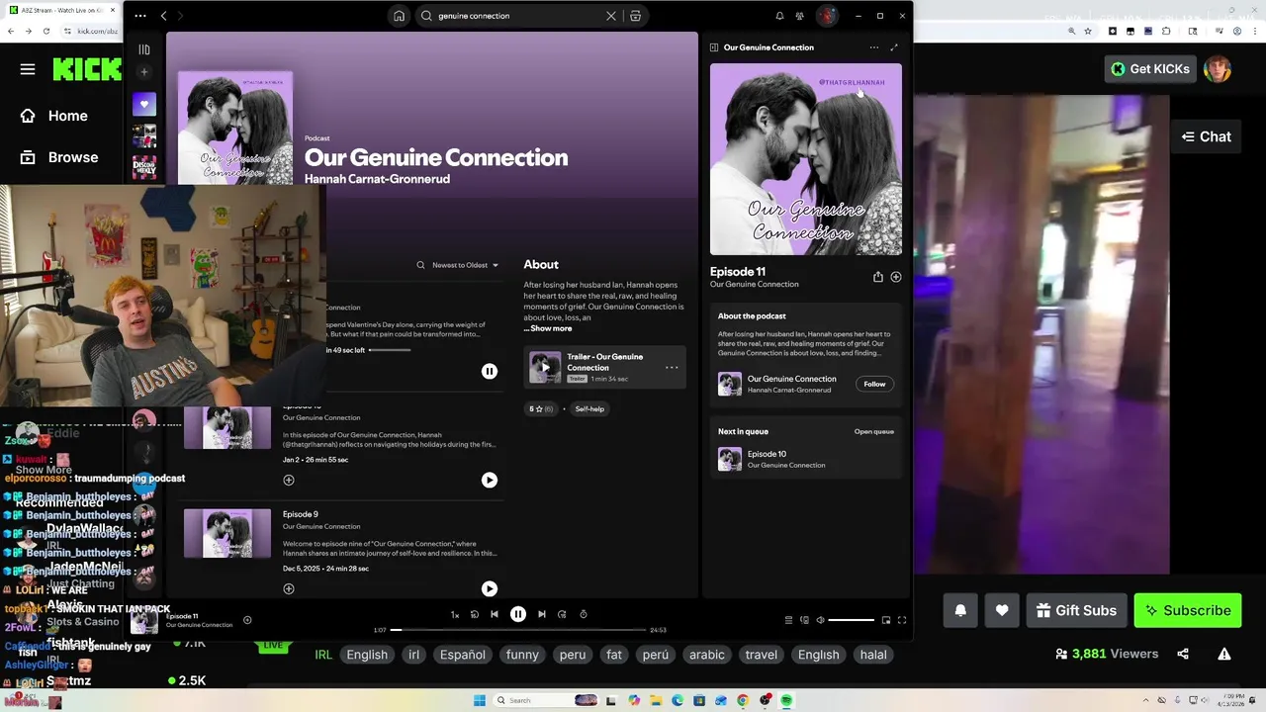Add Episode 11 to Your Episodes
1266x712 pixels.
896,277
